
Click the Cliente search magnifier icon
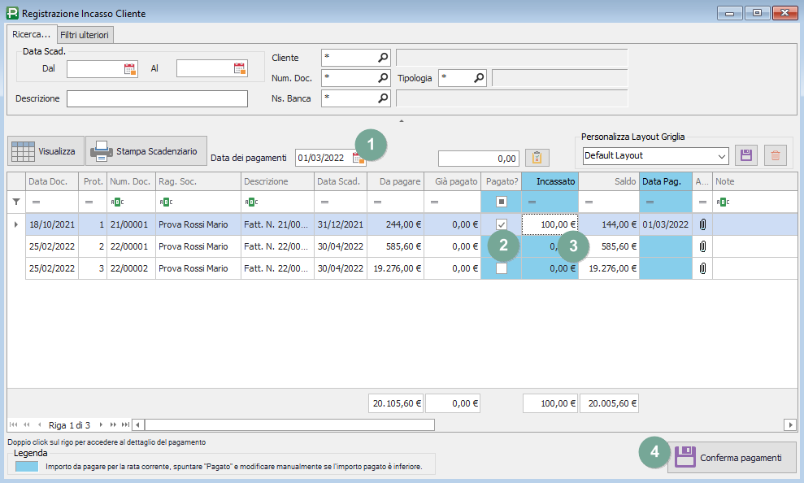point(383,58)
